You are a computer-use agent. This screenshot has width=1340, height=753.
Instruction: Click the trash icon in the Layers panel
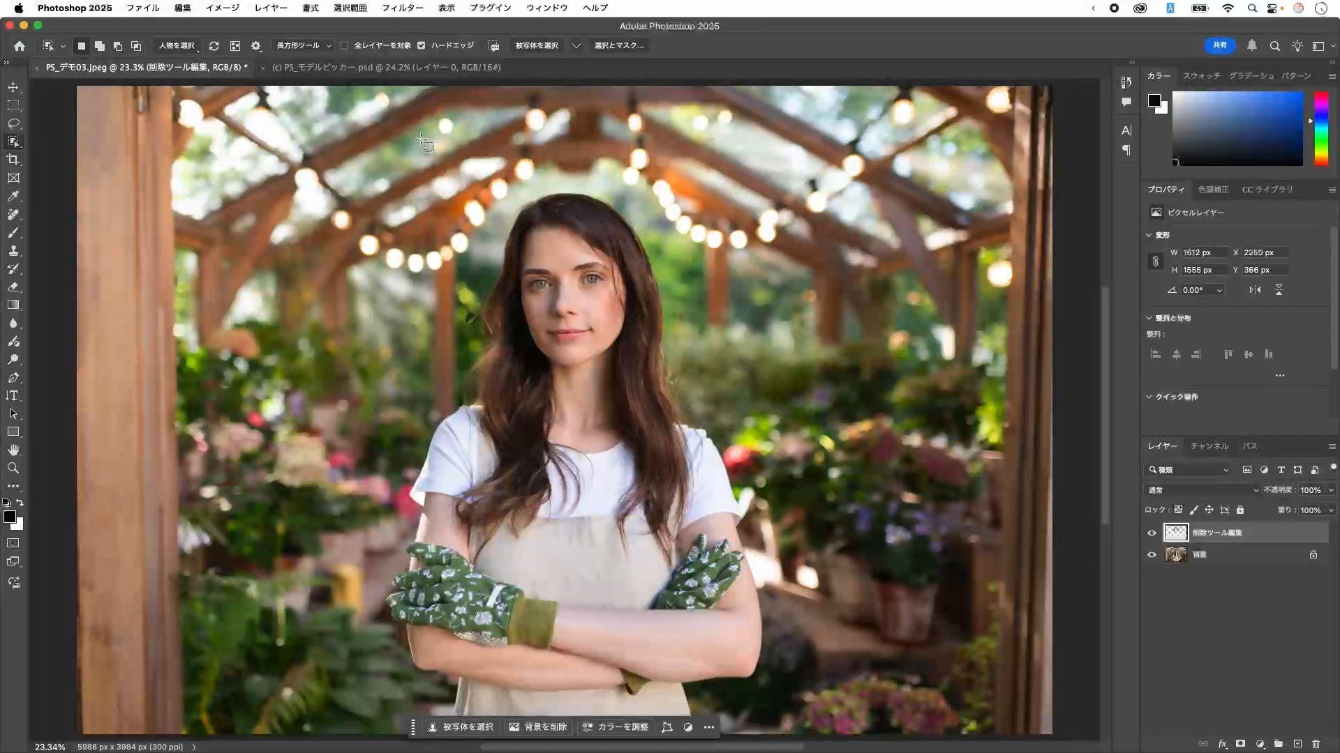(1316, 744)
